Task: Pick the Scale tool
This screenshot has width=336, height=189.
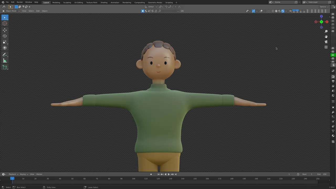Action: 5,42
